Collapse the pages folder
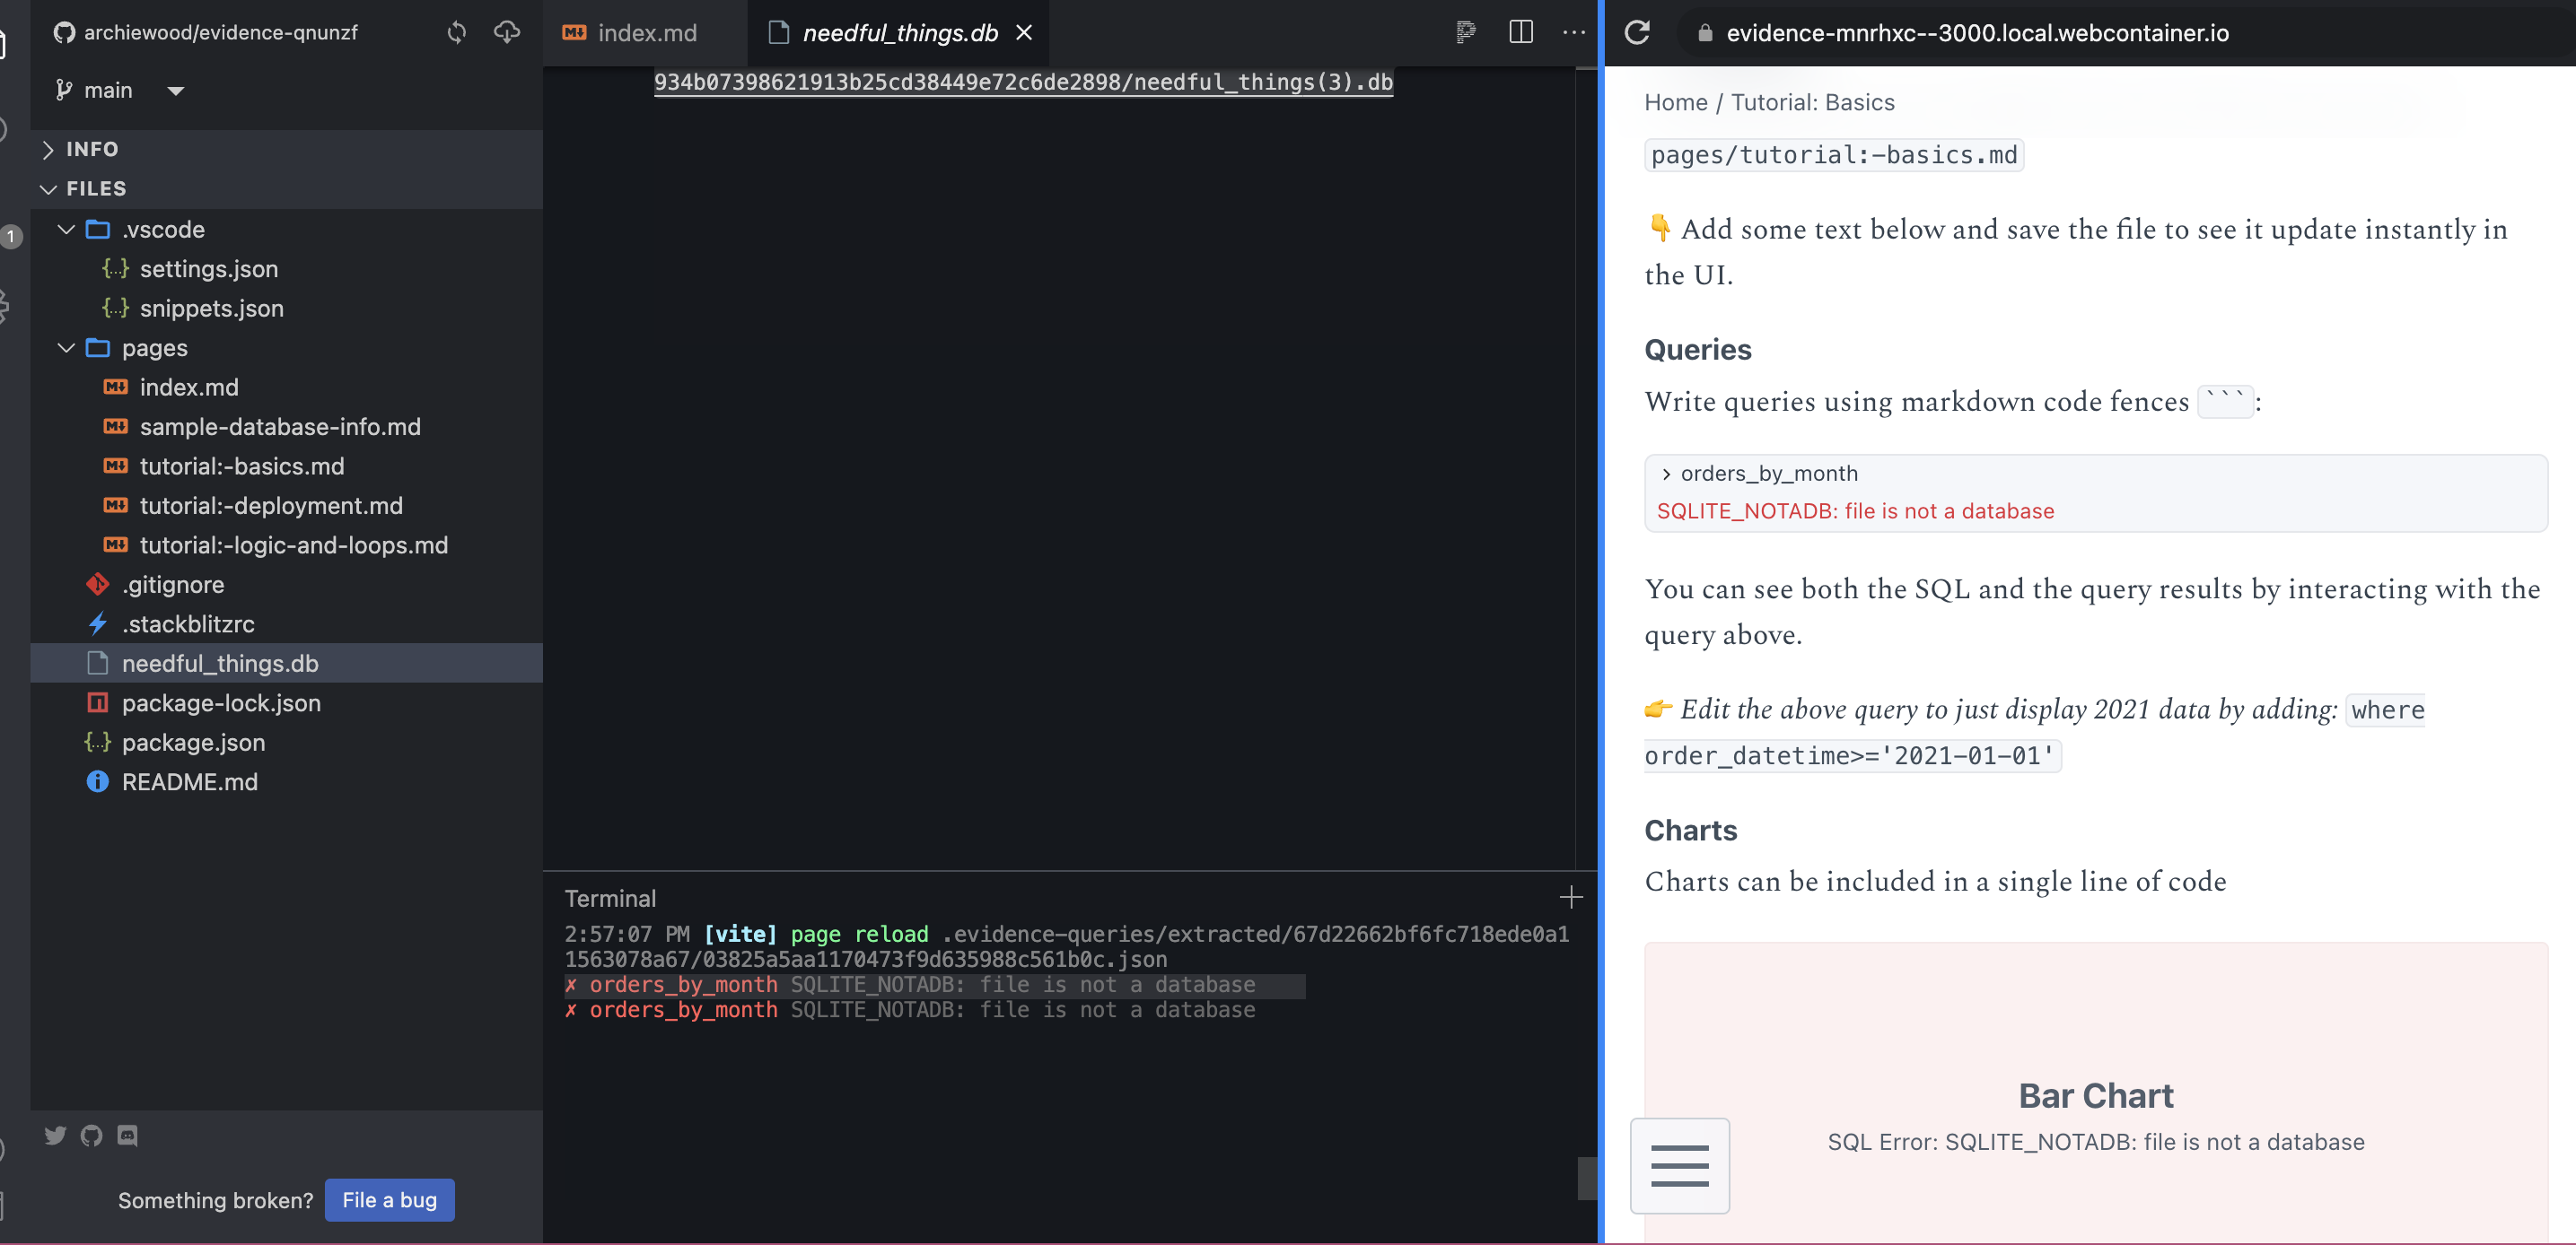The image size is (2576, 1245). (66, 348)
